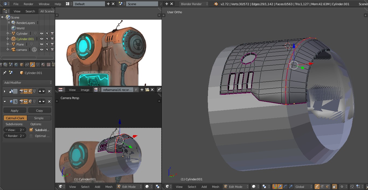Toggle Subsurf modifier edit mode display
The image size is (368, 190).
click(x=30, y=101)
